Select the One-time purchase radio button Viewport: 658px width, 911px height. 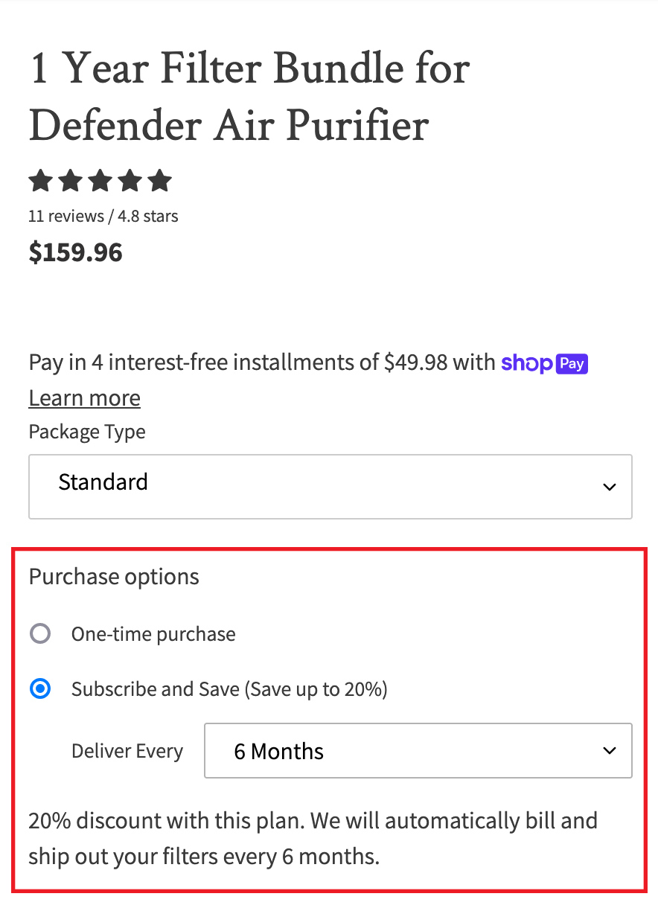[40, 634]
